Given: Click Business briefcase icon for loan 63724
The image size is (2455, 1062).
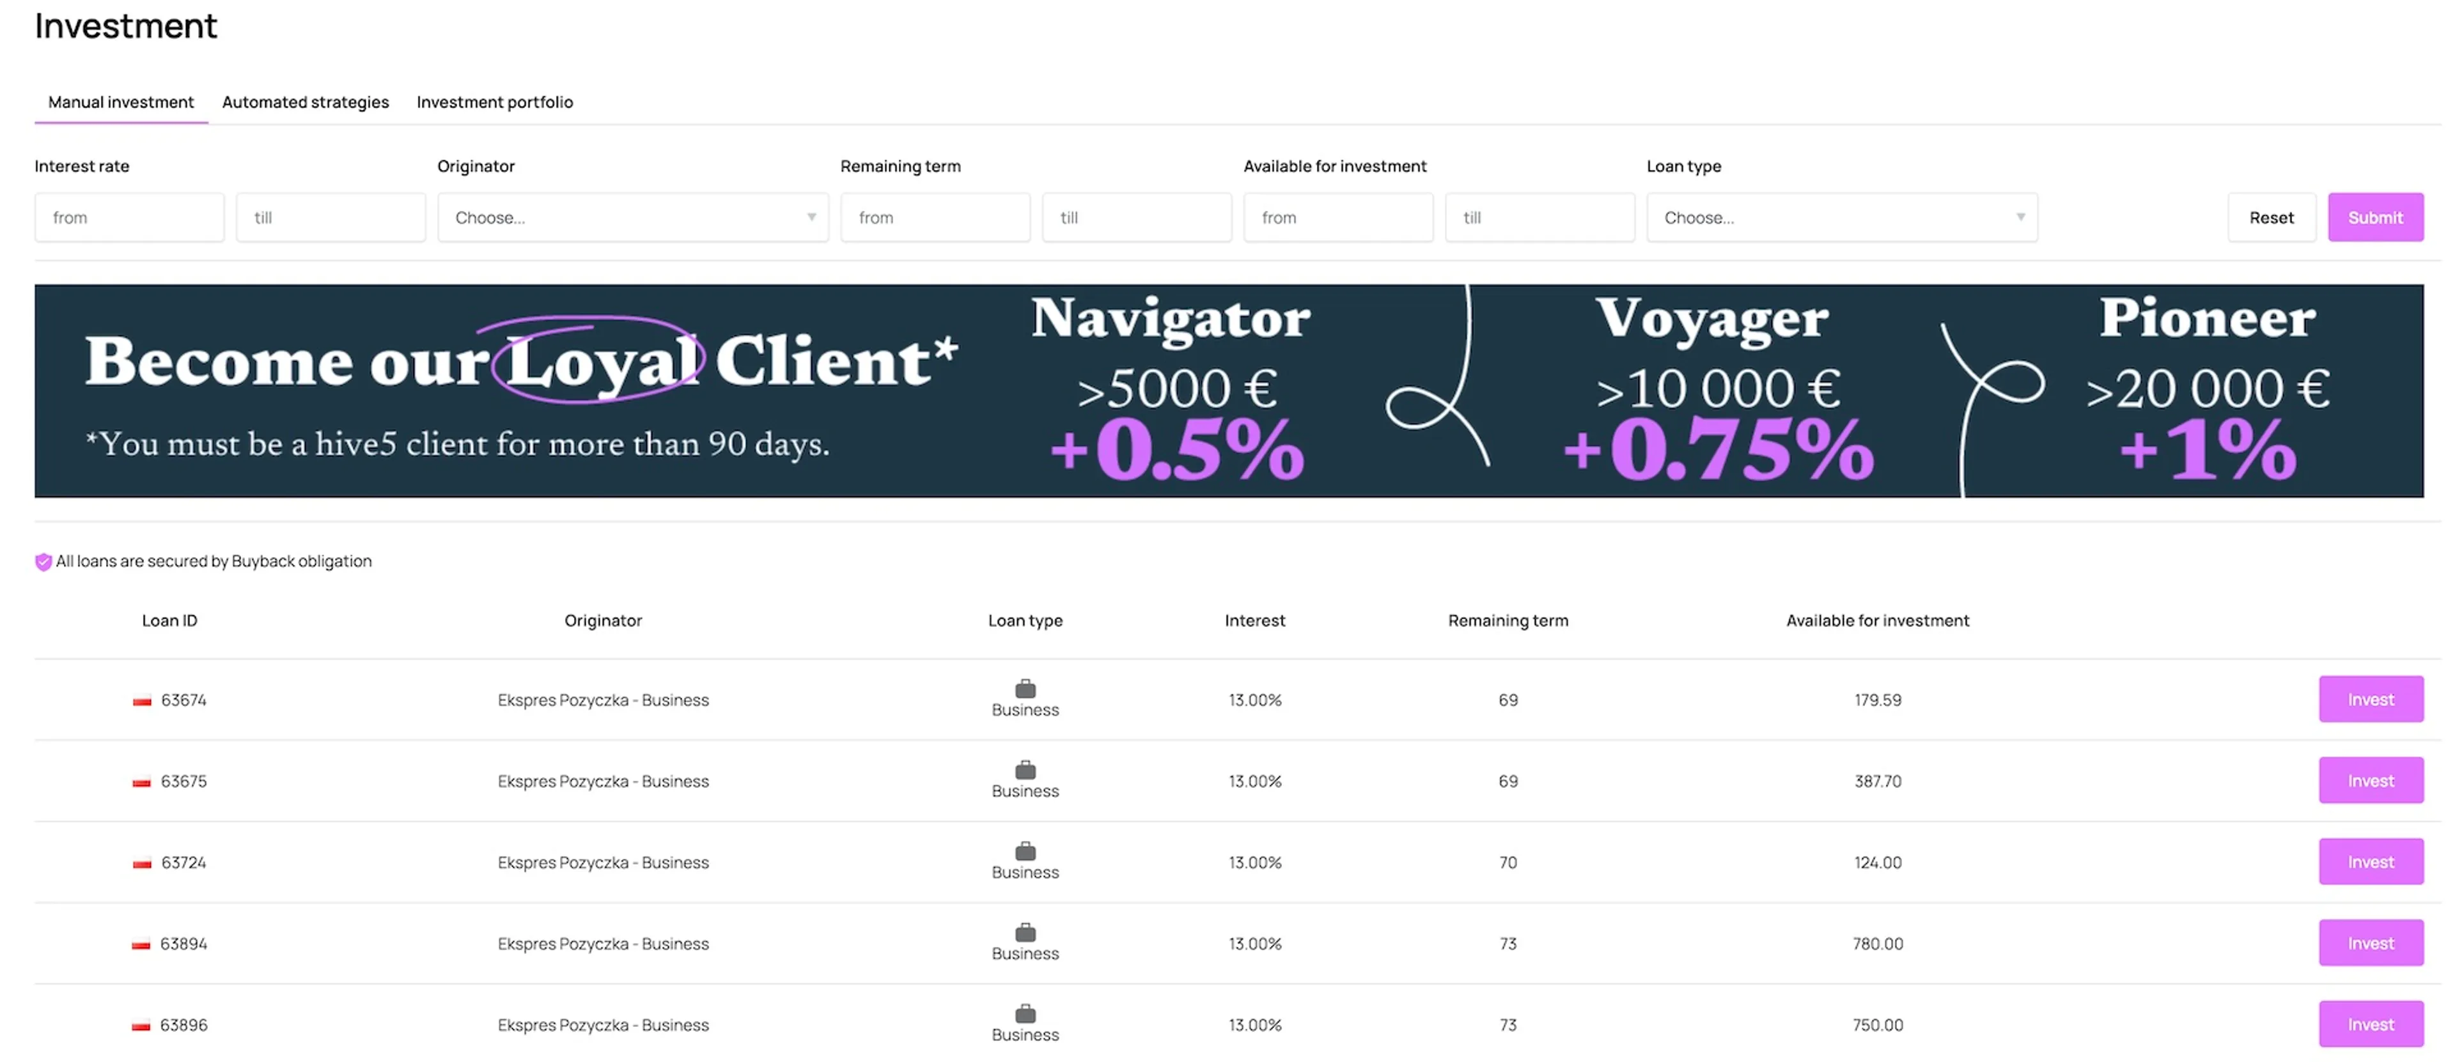Looking at the screenshot, I should coord(1025,850).
